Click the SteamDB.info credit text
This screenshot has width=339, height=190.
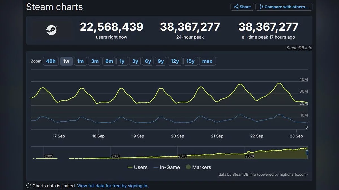tap(299, 48)
